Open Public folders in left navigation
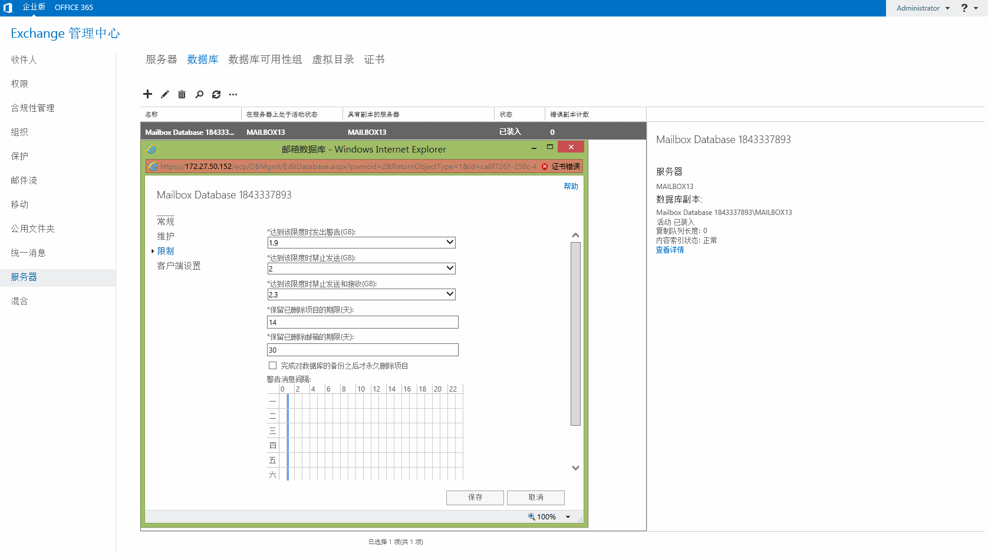The height and width of the screenshot is (560, 988). (32, 228)
